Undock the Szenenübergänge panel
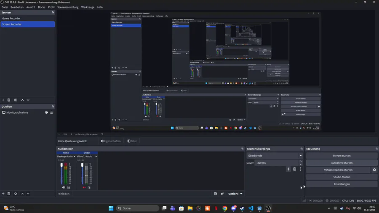 pos(302,149)
